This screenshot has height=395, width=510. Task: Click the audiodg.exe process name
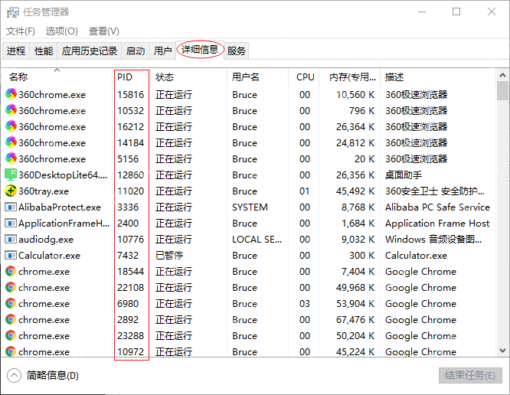click(46, 240)
